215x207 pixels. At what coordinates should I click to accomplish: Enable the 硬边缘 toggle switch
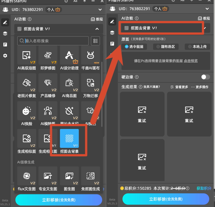tap(206, 77)
